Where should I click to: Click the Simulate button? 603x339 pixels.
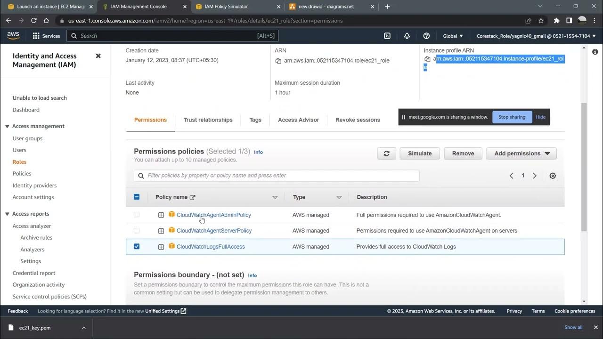point(420,153)
